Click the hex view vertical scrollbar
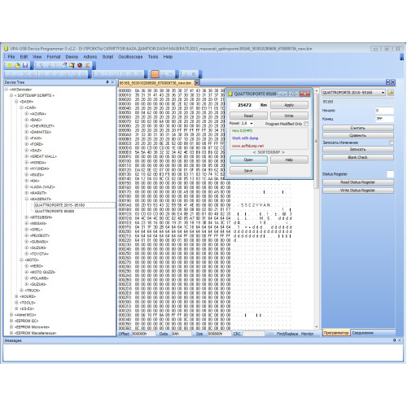 (x=317, y=208)
